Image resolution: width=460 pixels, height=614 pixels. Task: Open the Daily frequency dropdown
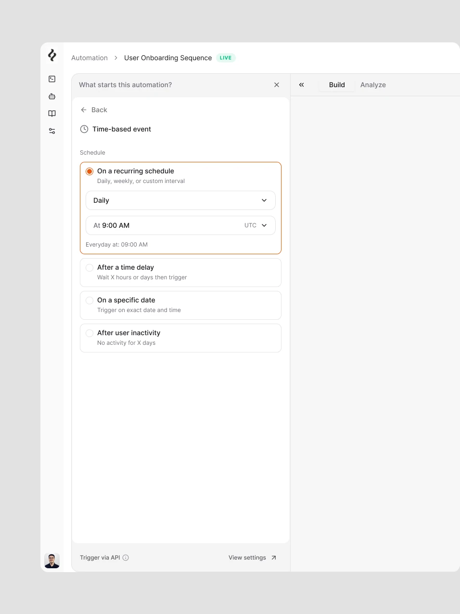180,200
